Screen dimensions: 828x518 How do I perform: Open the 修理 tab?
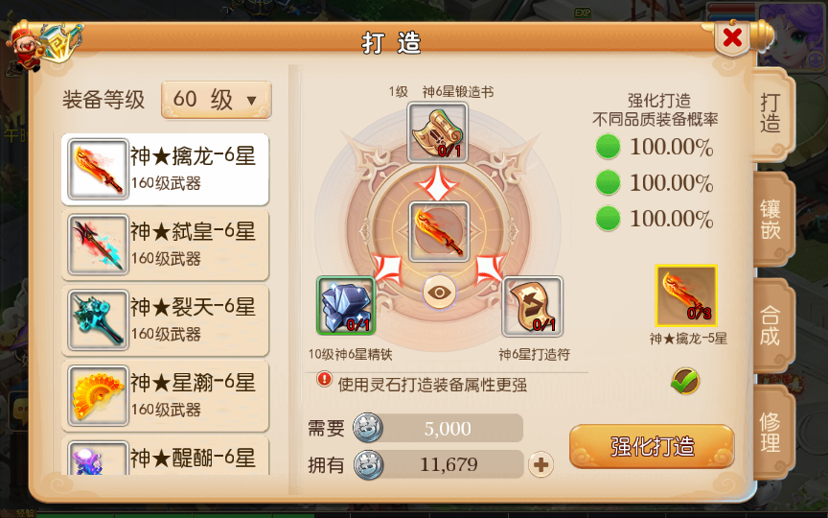click(x=771, y=432)
